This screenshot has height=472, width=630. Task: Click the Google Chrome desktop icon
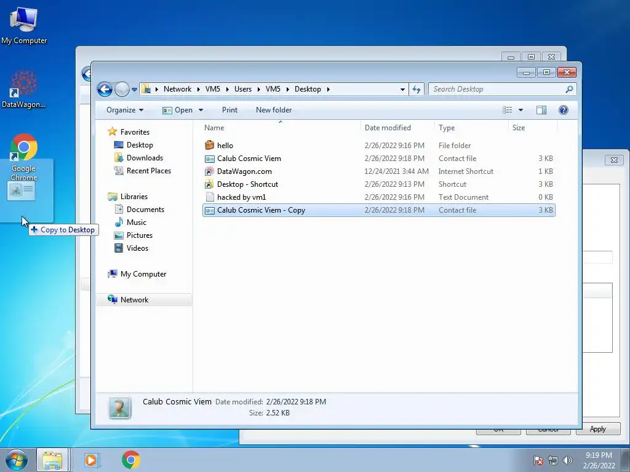[x=24, y=157]
